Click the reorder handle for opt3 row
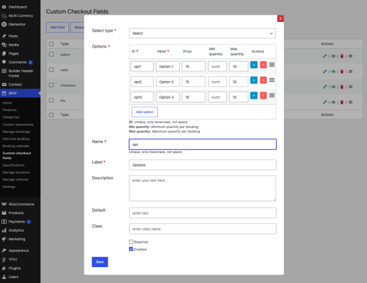 click(272, 95)
